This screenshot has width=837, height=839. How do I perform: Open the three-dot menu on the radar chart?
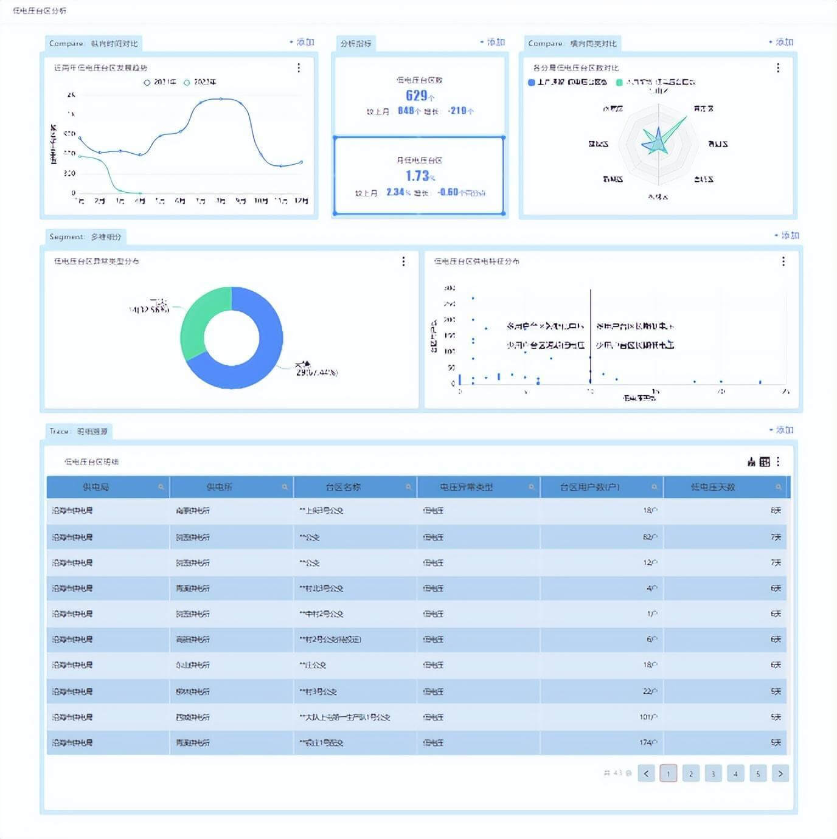point(778,68)
